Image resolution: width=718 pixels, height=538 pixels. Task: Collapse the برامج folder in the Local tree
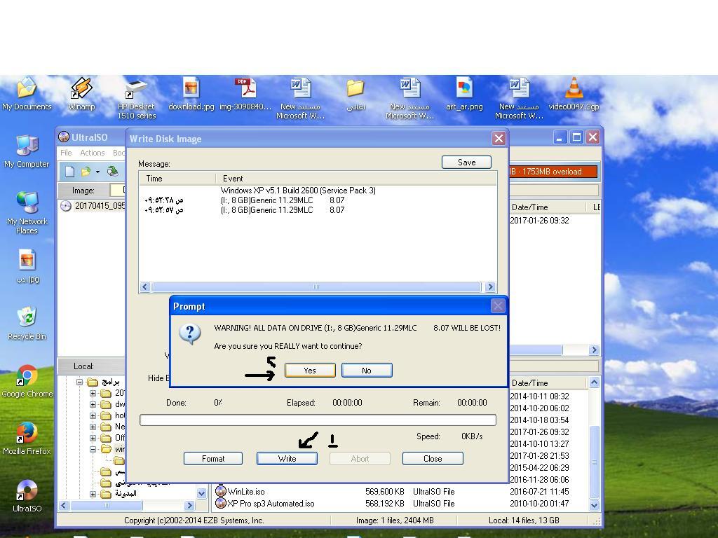click(x=80, y=382)
